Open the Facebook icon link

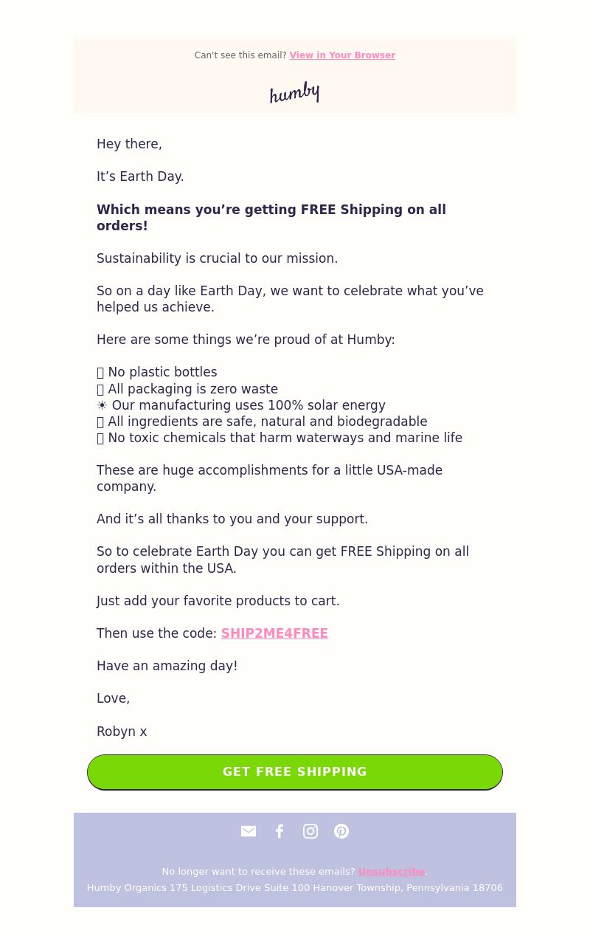(x=280, y=831)
